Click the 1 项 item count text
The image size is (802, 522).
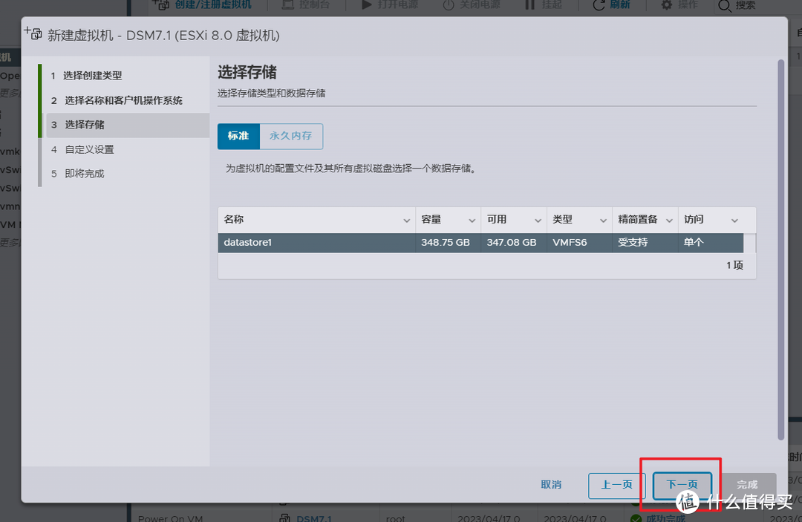click(x=734, y=265)
